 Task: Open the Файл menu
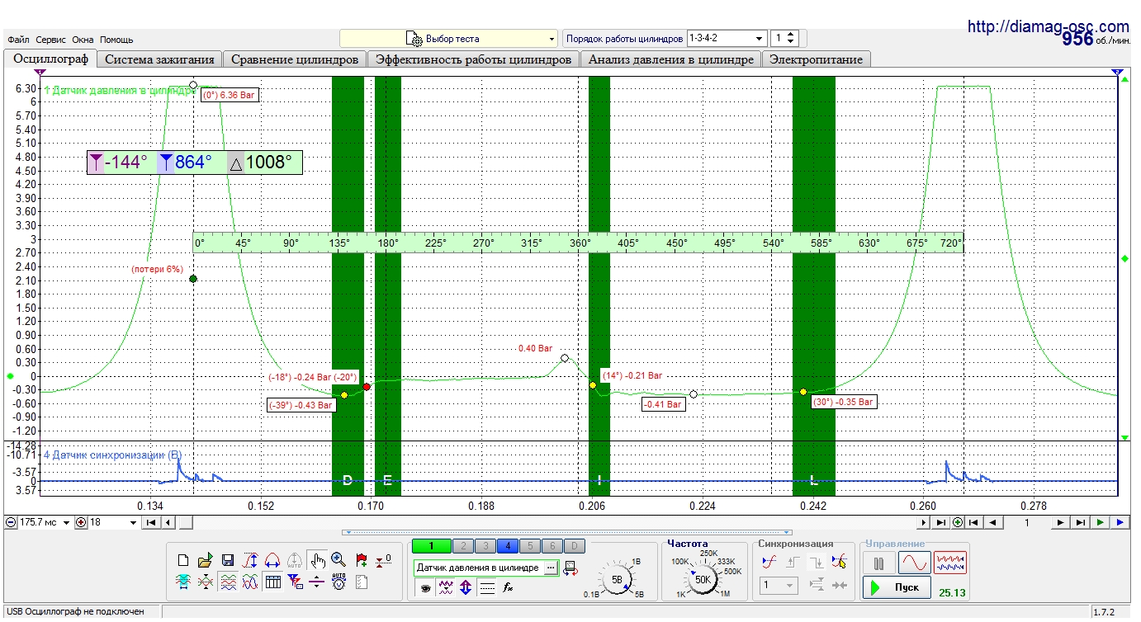18,40
